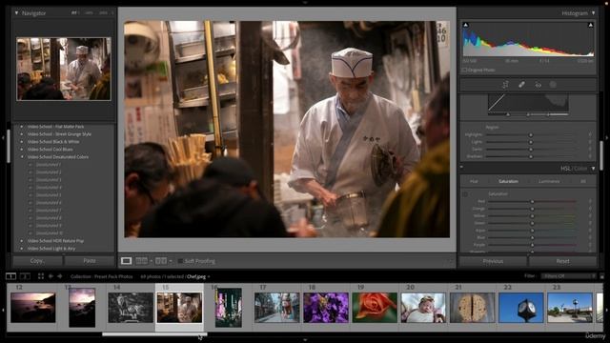Toggle shadow clipping indicator in histogram
610x343 pixels.
(466, 25)
